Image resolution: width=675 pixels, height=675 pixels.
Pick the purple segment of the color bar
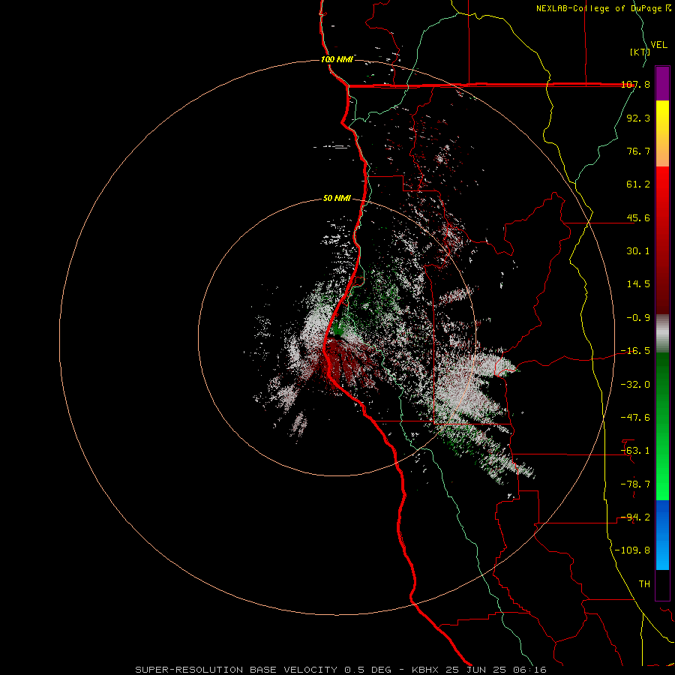click(x=662, y=83)
